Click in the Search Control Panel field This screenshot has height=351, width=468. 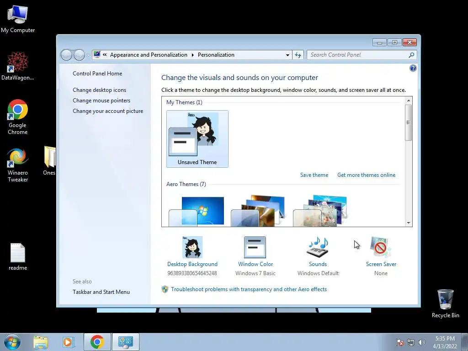click(x=357, y=55)
